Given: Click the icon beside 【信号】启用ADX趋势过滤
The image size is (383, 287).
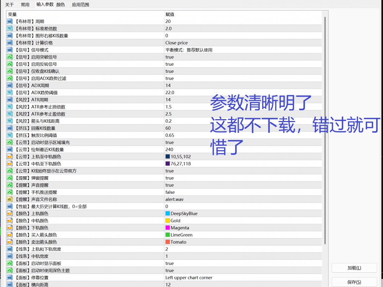Looking at the screenshot, I should click(10, 78).
